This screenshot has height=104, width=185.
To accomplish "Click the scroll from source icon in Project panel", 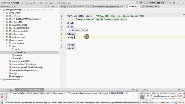I will coord(46,6).
